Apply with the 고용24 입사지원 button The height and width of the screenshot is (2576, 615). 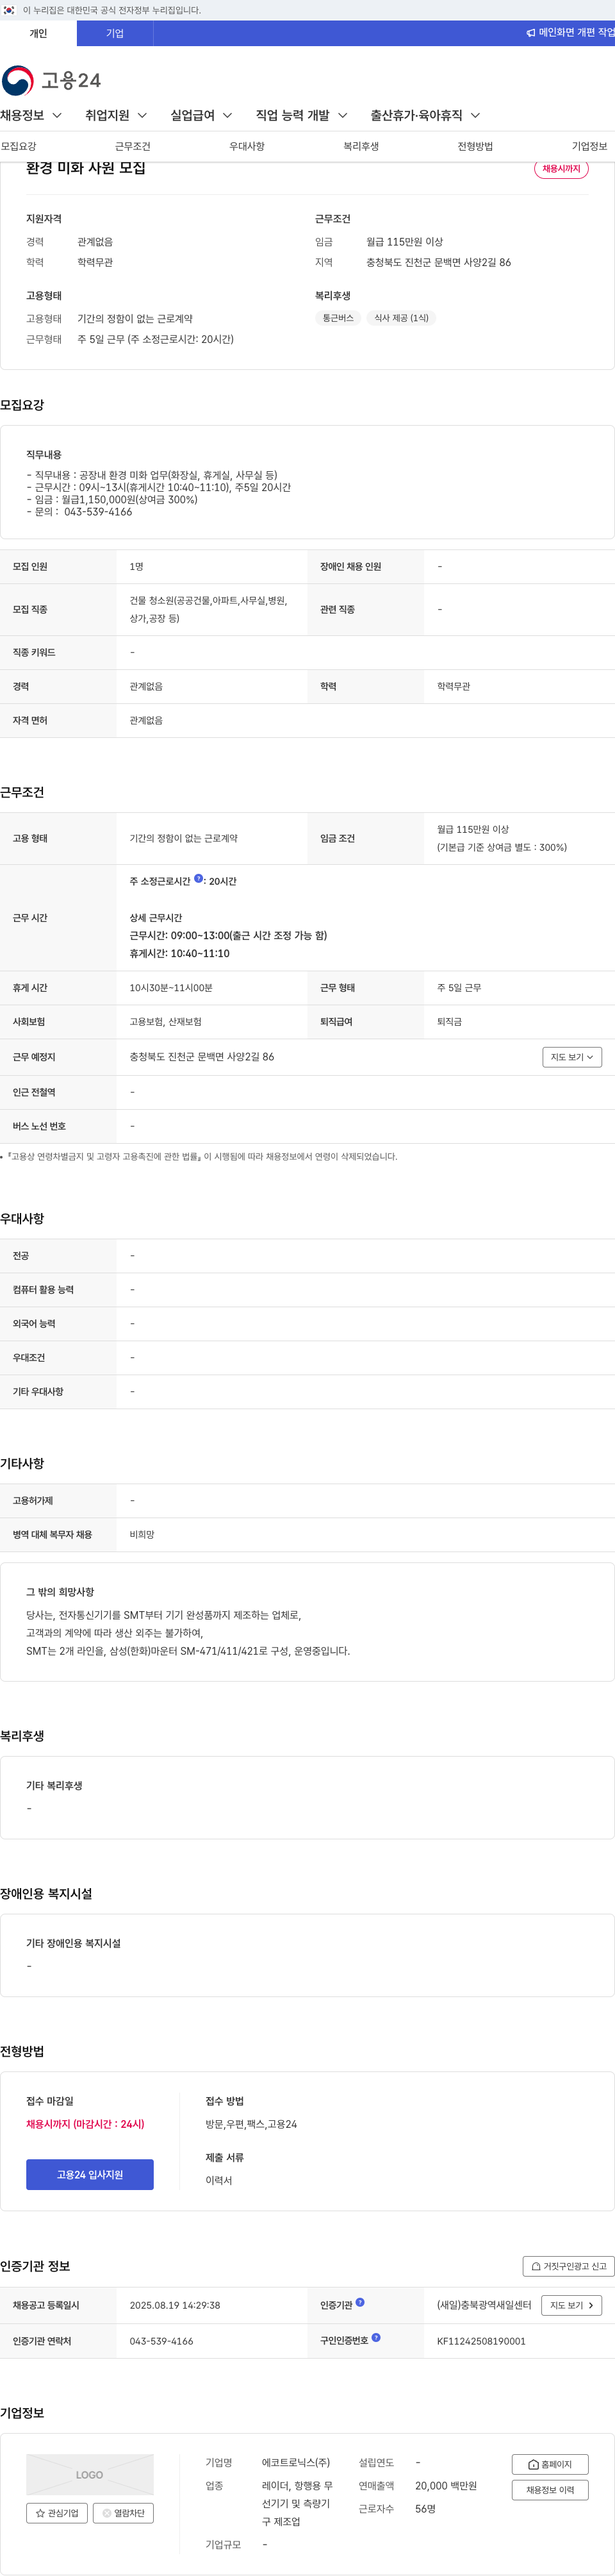click(x=90, y=2175)
